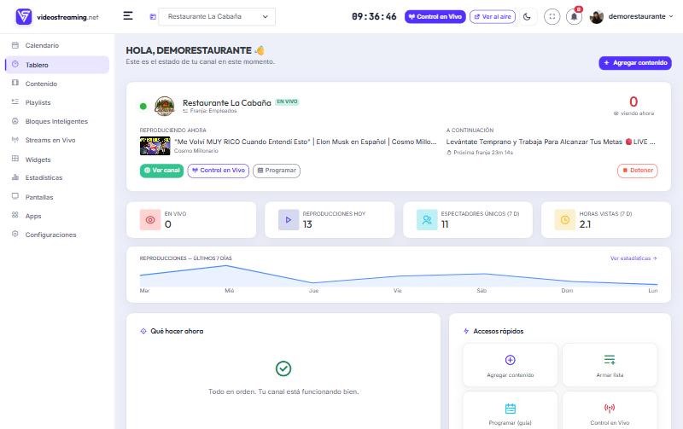Click the upcoming Levántate Temprano title
This screenshot has height=429, width=683.
pyautogui.click(x=551, y=142)
